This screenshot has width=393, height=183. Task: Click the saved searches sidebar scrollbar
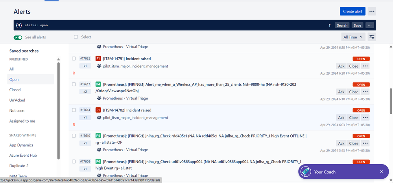[59, 111]
